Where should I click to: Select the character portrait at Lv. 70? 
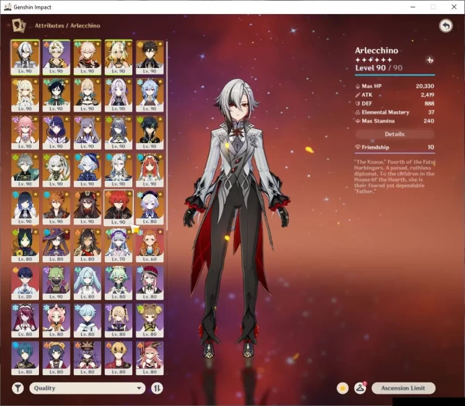(x=119, y=245)
